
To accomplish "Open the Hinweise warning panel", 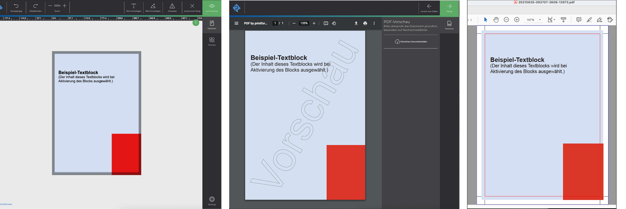I will pos(172,7).
